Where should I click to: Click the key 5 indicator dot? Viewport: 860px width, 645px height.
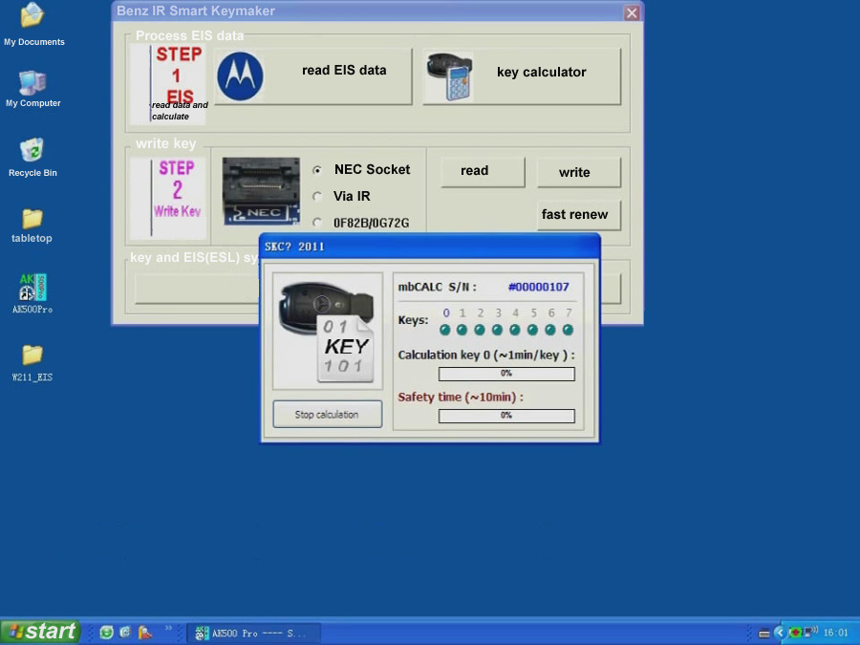(532, 330)
